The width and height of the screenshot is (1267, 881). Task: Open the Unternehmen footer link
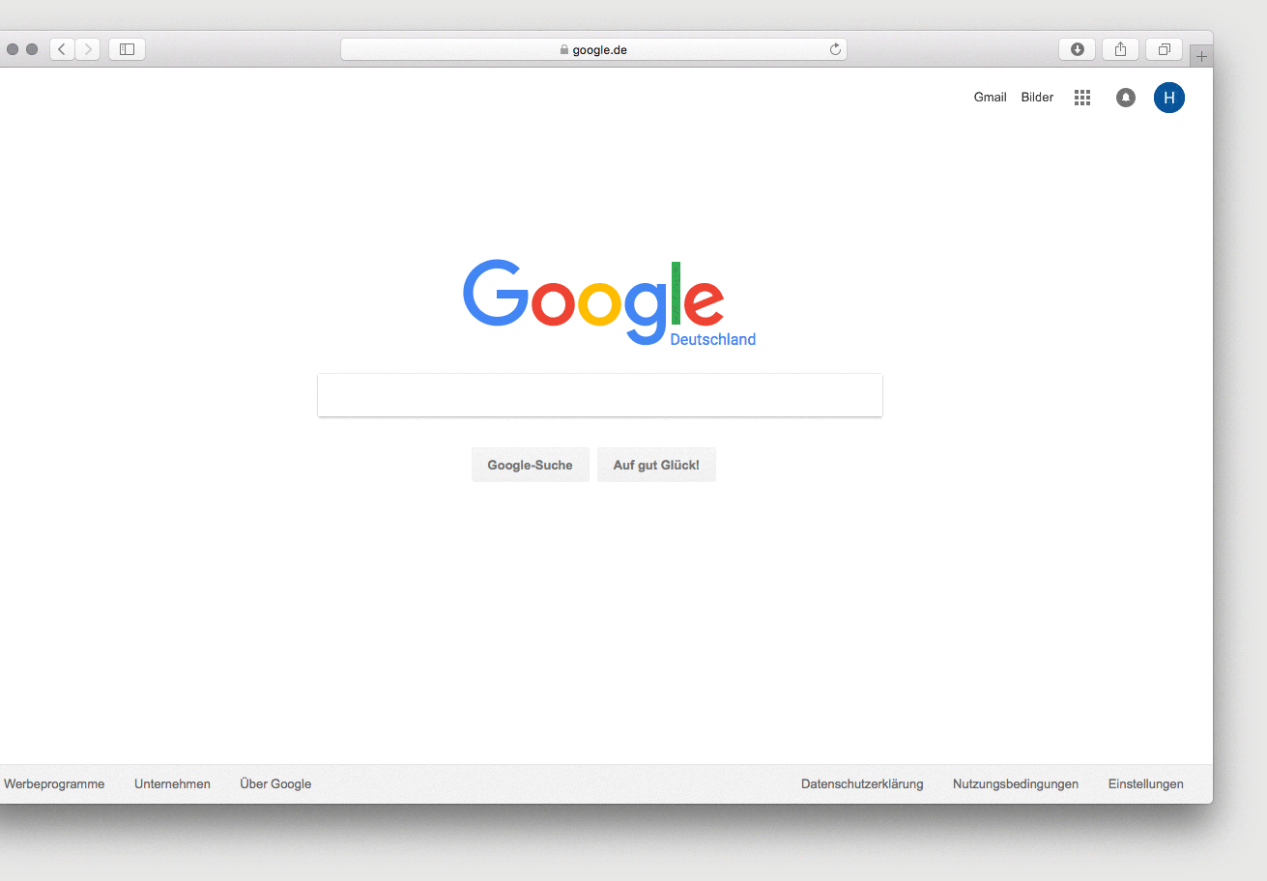[172, 784]
